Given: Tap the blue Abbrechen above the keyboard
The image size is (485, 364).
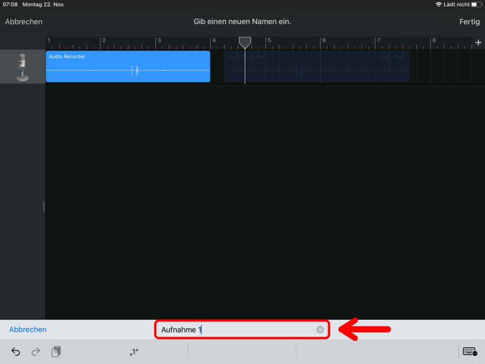Looking at the screenshot, I should (x=28, y=329).
